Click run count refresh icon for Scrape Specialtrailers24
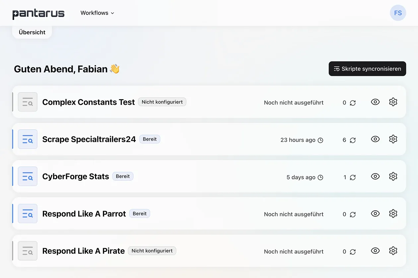Viewport: 418px width, 278px height. coord(353,140)
